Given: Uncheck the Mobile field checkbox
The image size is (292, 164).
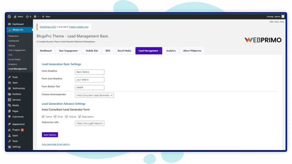Looking at the screenshot, I should click(x=66, y=117).
